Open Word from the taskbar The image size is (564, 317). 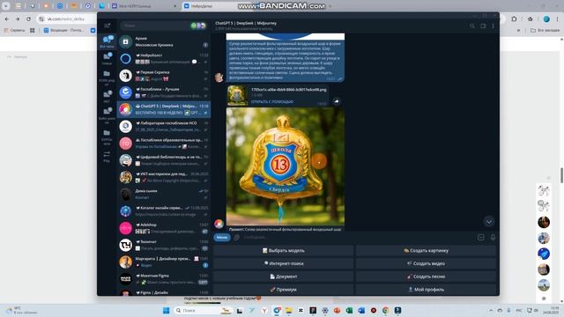tap(361, 311)
